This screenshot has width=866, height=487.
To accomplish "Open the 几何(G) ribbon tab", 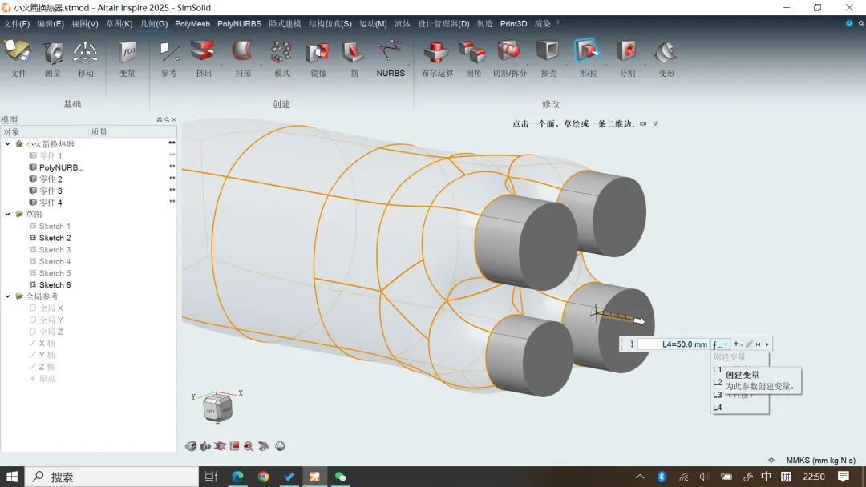I will 154,24.
